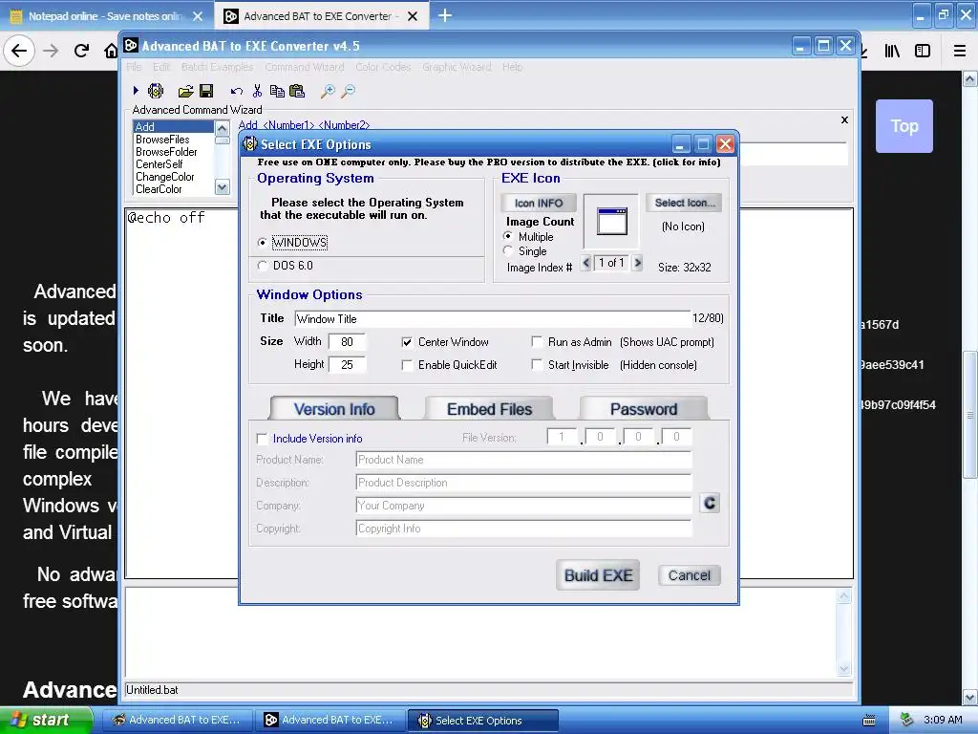Switch to the Embed Files tab
This screenshot has width=978, height=734.
[x=489, y=409]
